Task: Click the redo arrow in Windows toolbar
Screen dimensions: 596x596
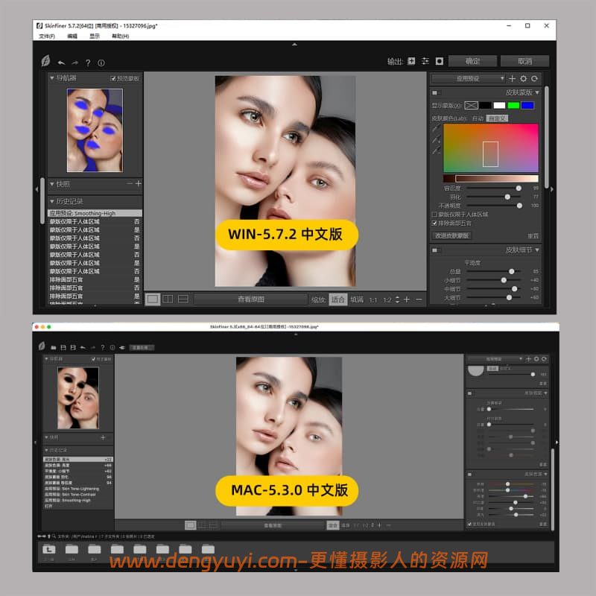Action: click(x=75, y=63)
